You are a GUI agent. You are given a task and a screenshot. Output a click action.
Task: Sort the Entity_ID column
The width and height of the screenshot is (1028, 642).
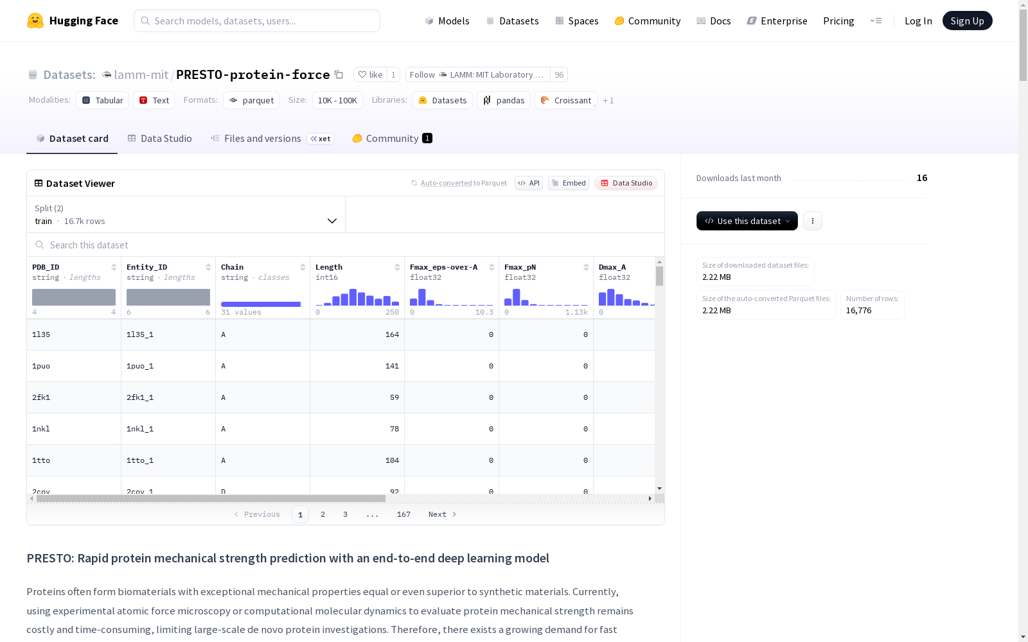coord(208,267)
